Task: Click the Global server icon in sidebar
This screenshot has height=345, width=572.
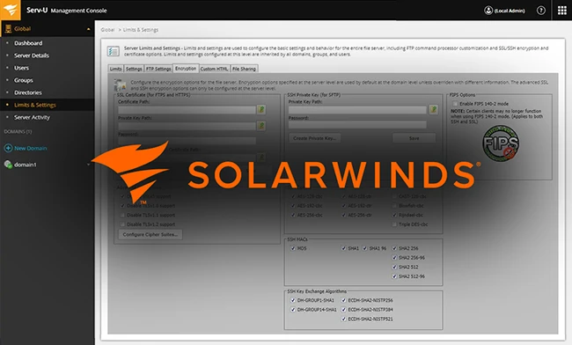Action: coord(8,28)
